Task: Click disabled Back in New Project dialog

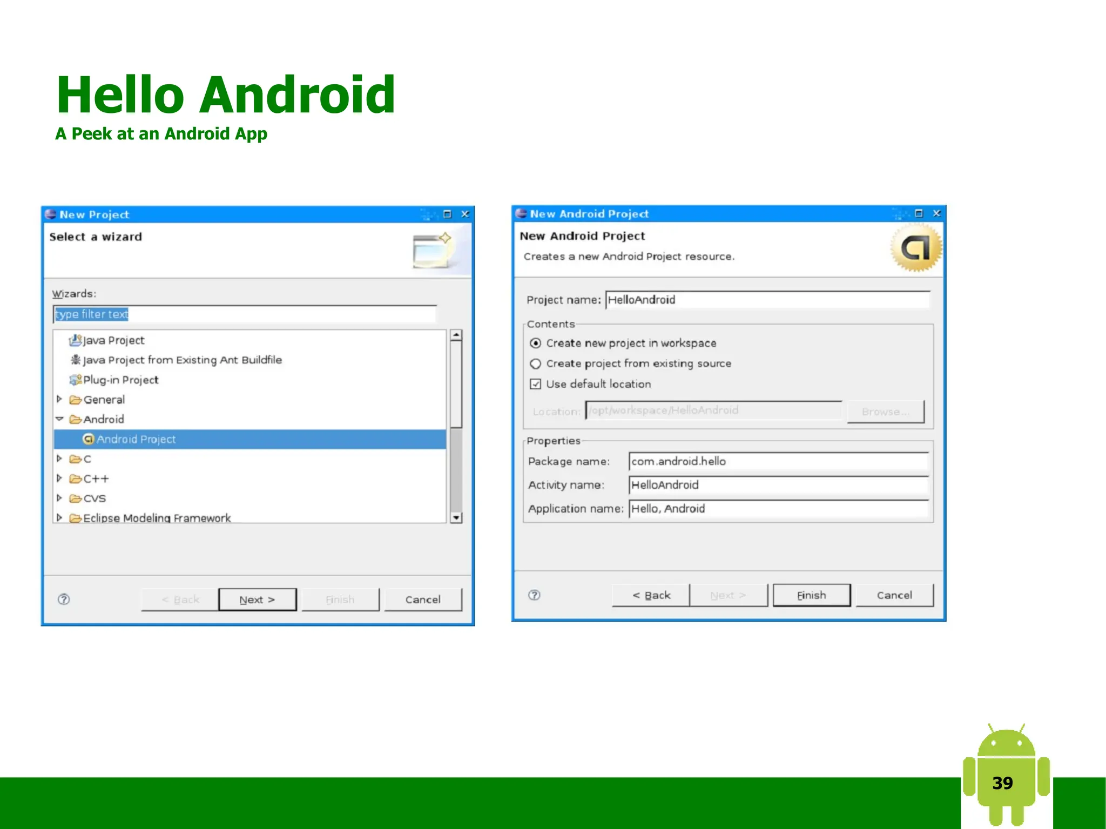Action: [180, 599]
